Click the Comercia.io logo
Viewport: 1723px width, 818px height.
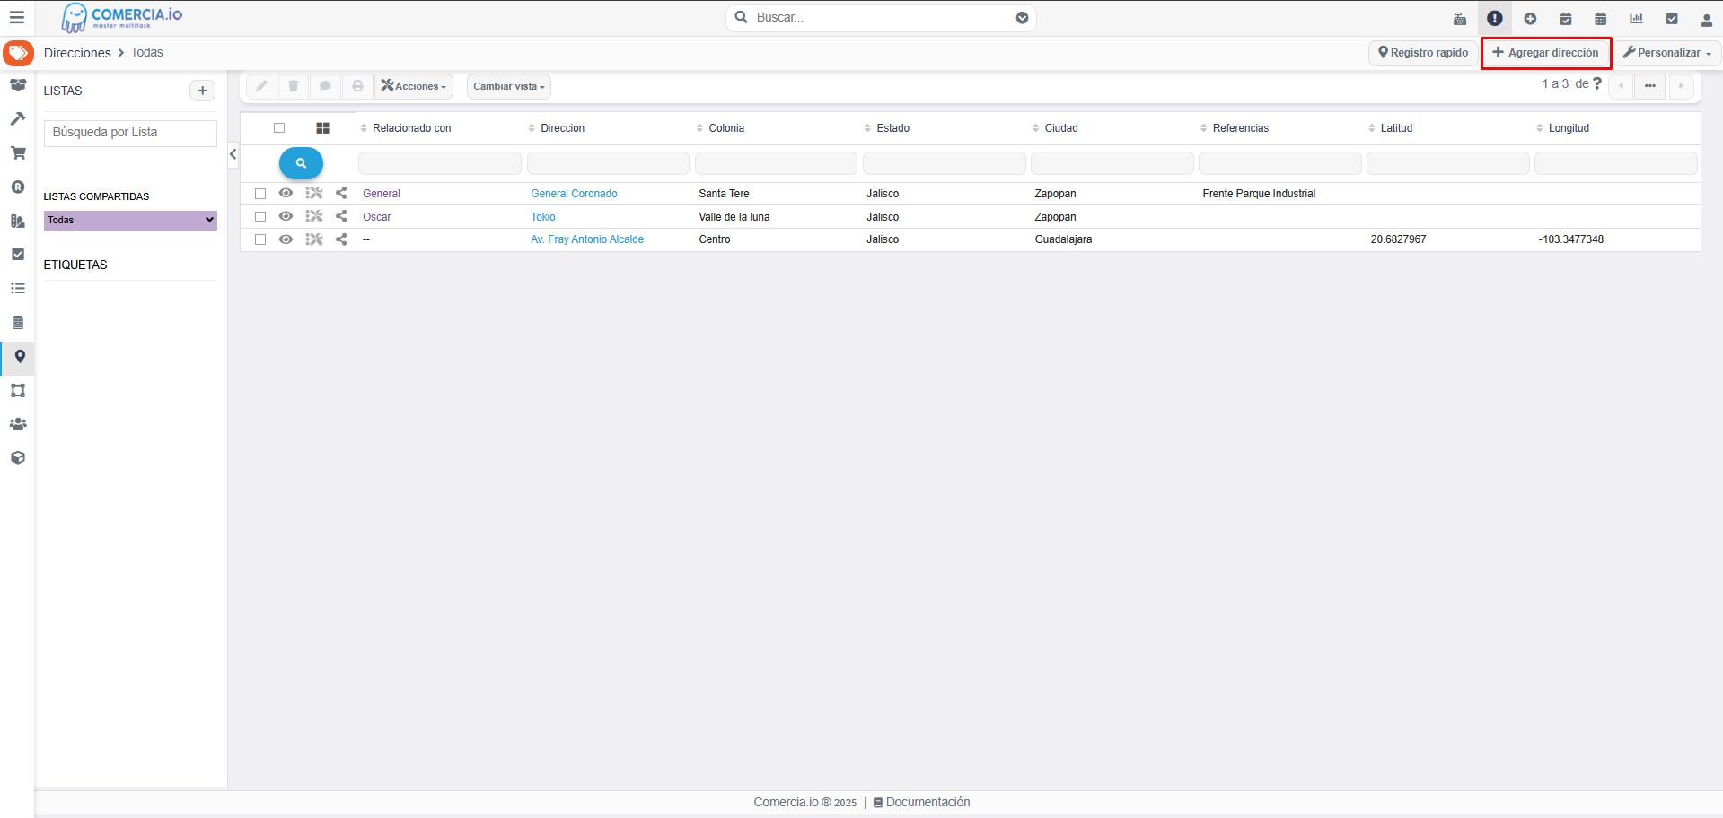coord(121,17)
